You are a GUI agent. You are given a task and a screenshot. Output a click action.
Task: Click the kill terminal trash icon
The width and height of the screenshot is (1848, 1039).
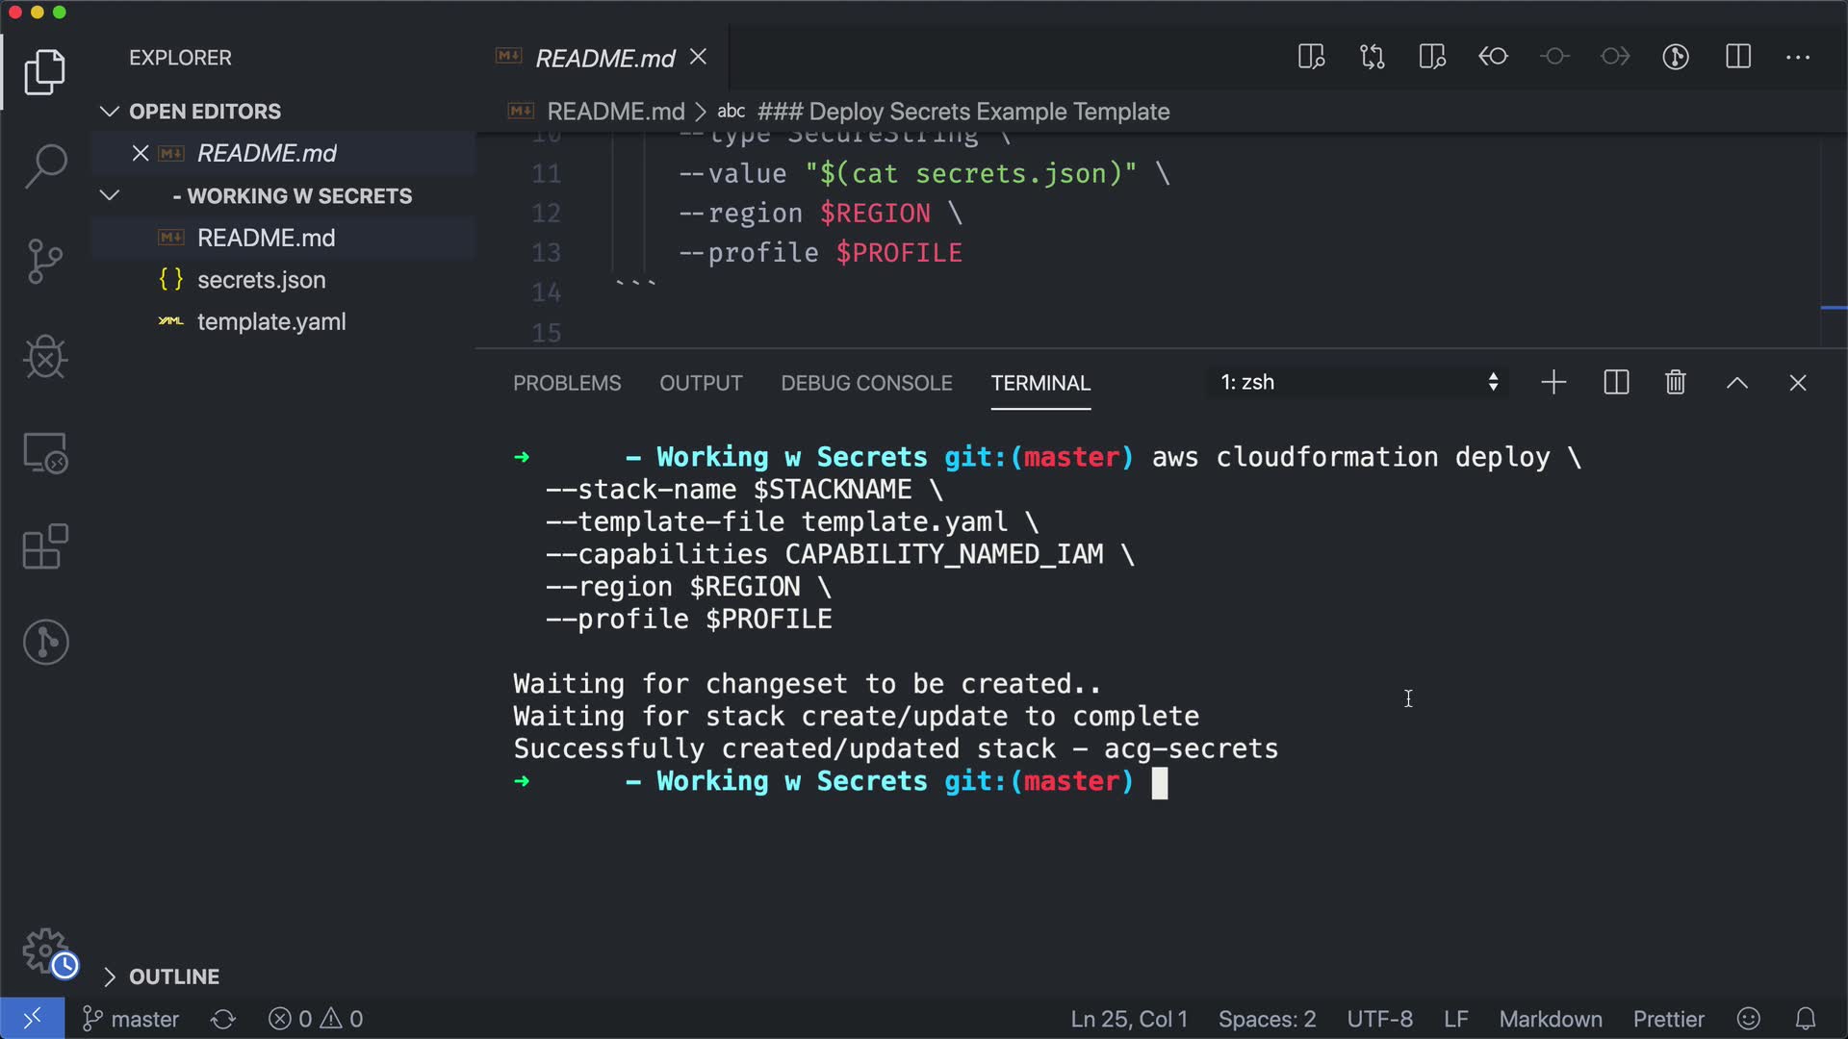[x=1675, y=383]
